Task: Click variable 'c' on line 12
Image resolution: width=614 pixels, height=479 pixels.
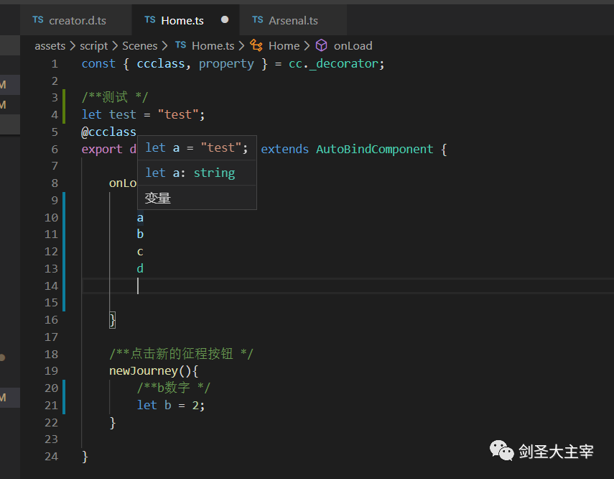Action: click(x=140, y=252)
